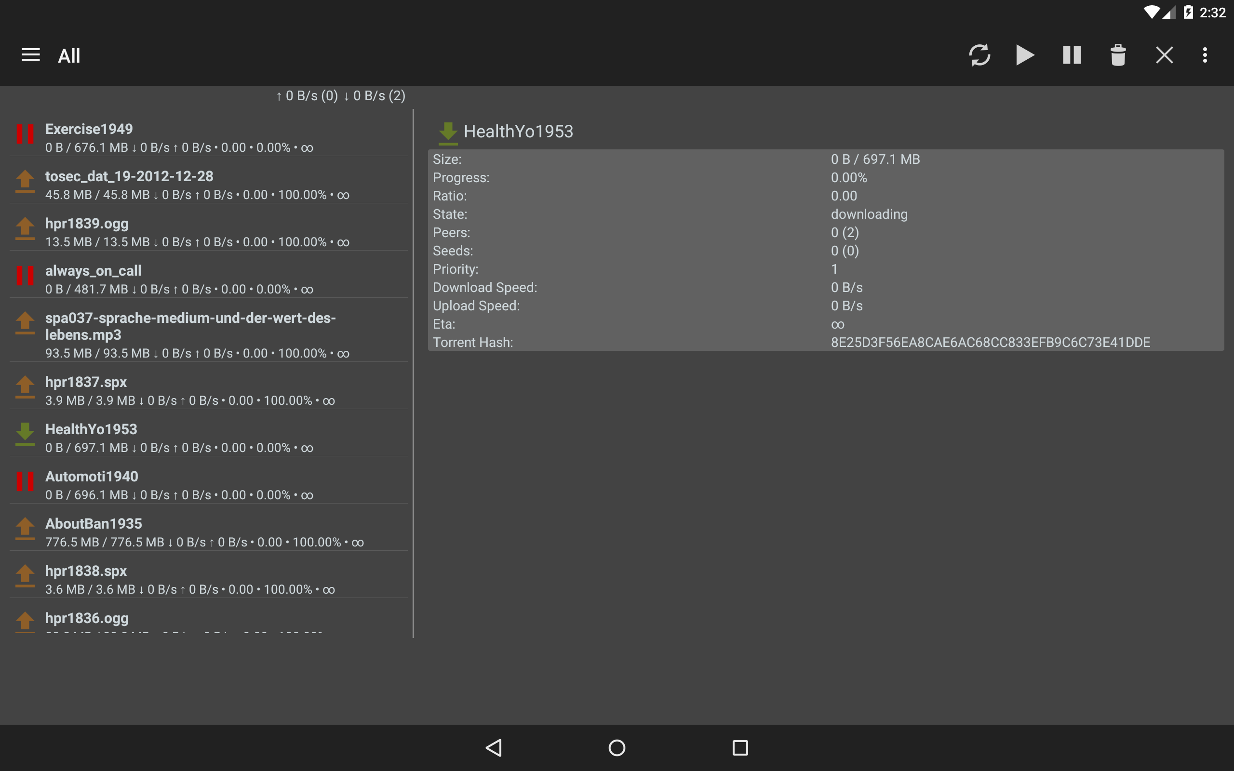Tap the Android back button

494,747
